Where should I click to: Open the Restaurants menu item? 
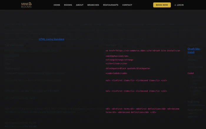(x=111, y=5)
